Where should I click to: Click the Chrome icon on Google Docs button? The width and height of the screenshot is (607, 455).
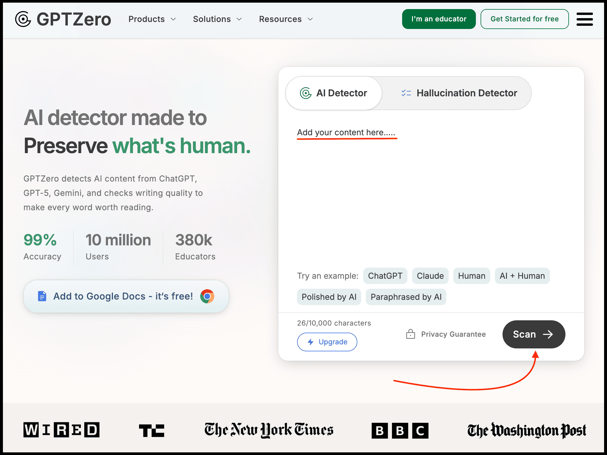(207, 296)
